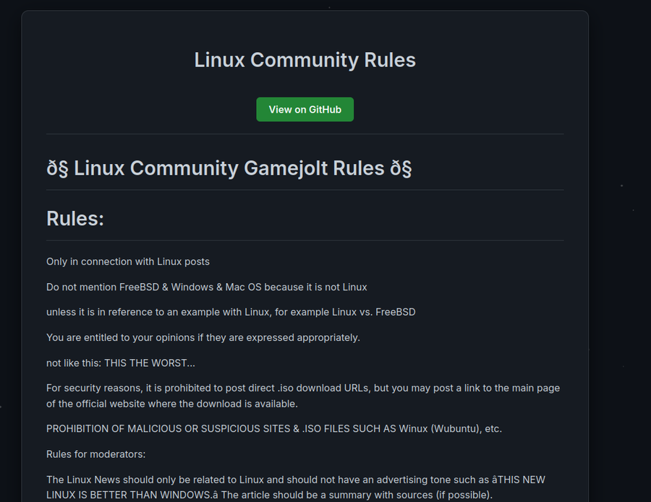
Task: Click the paragraph starting 'For security reasons'
Action: pyautogui.click(x=303, y=396)
